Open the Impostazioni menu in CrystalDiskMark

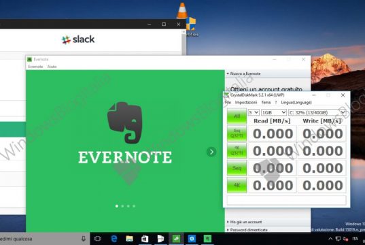[x=246, y=102]
